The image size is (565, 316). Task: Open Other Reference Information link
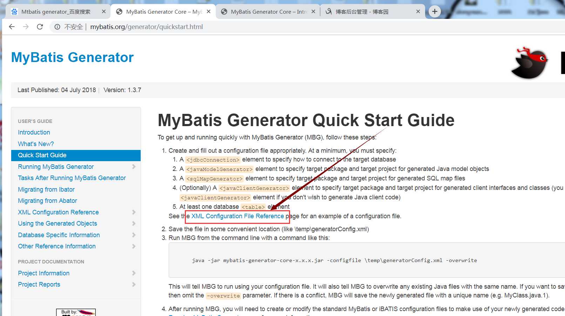pos(57,246)
